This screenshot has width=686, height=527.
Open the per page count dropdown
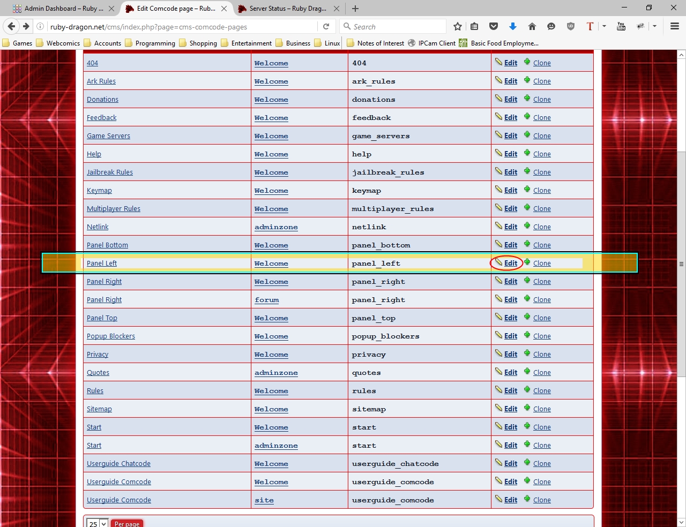coord(98,523)
